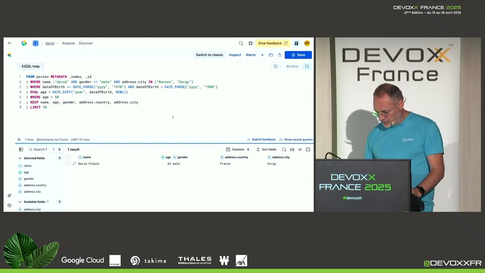Enter fullscreen mode for results table
485x273 pixels.
[x=308, y=149]
